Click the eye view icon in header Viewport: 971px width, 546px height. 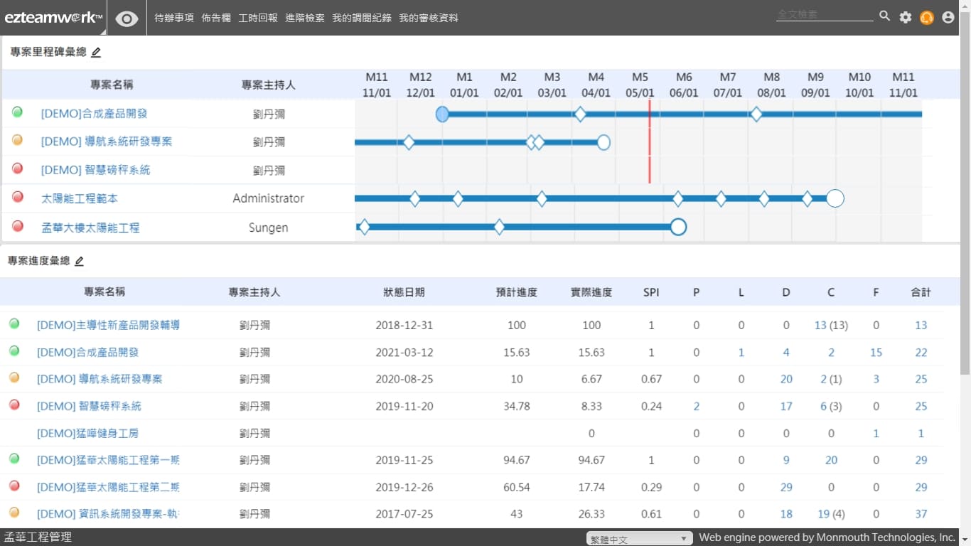point(127,18)
